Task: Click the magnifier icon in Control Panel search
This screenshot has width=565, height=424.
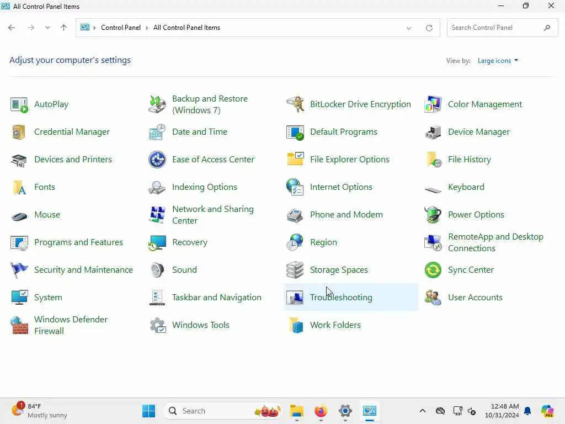Action: pyautogui.click(x=547, y=28)
